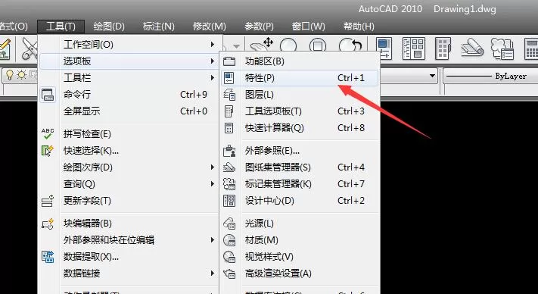Choose 数据提取(X)... menu entry
538x294 pixels.
[129, 257]
